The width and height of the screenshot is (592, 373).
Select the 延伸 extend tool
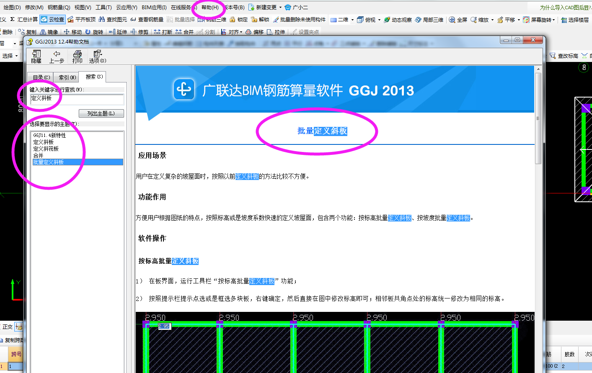click(118, 32)
